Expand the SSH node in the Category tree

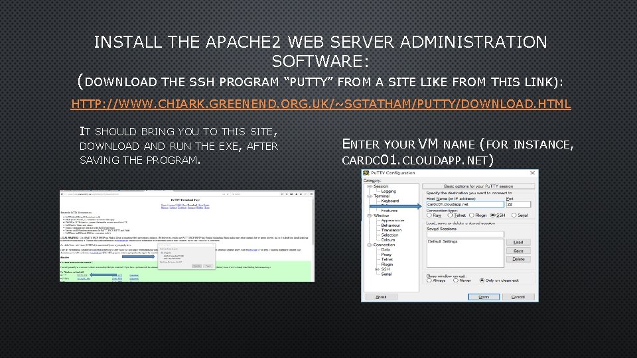[377, 269]
